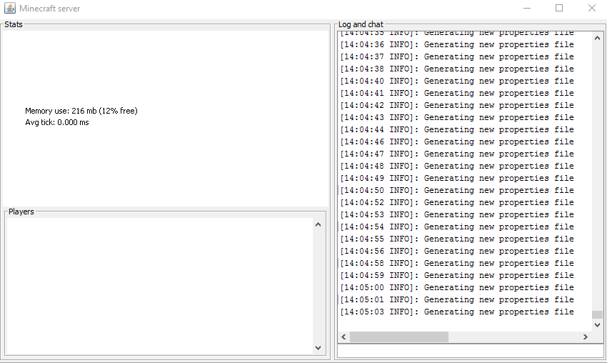607x363 pixels.
Task: Select the log line at 14:04:52
Action: tap(457, 202)
